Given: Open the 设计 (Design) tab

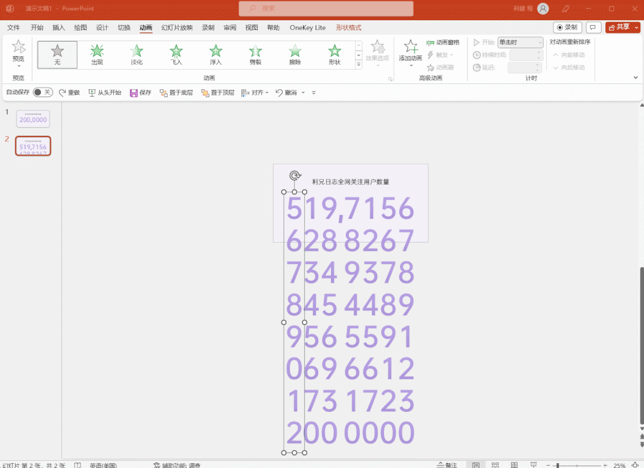Looking at the screenshot, I should click(103, 27).
